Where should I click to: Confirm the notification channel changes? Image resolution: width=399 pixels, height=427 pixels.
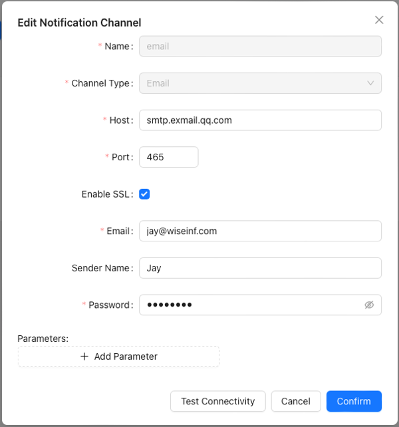click(354, 401)
